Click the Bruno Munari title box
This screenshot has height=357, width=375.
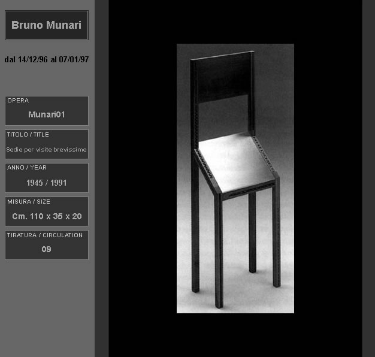tap(47, 25)
